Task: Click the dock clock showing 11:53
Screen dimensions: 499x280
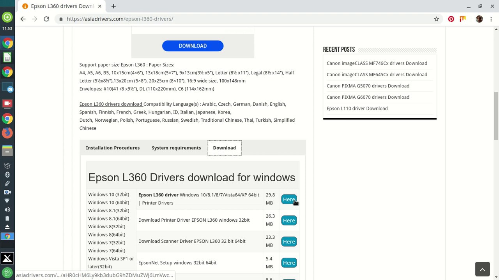Action: 7,28
